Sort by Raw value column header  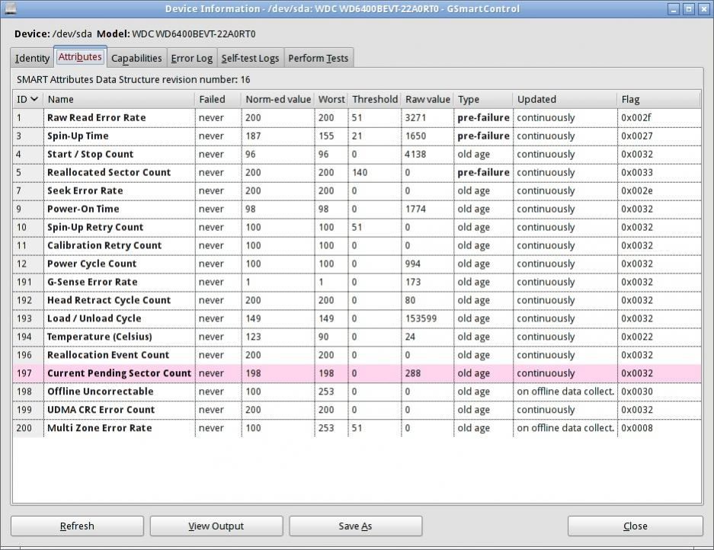tap(427, 99)
